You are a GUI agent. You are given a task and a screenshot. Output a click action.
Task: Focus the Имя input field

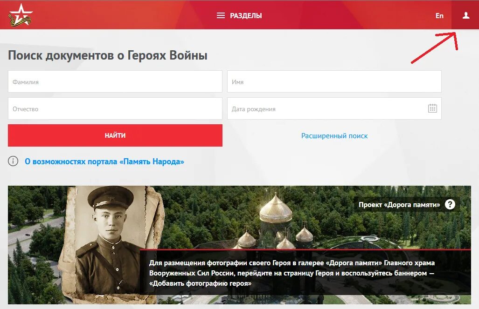(334, 81)
